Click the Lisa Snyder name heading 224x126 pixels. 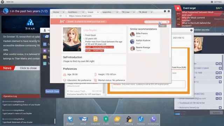pos(90,30)
